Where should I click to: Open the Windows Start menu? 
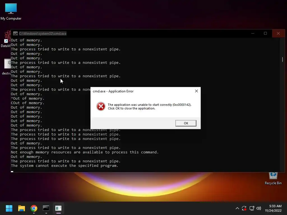9,208
